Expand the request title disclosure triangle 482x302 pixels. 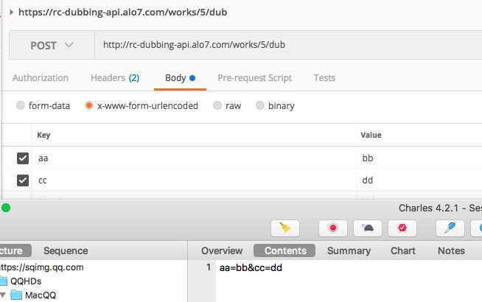pyautogui.click(x=12, y=12)
